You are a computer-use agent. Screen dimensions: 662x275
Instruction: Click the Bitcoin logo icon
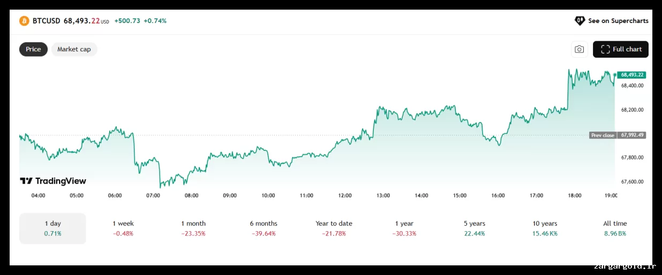[24, 21]
